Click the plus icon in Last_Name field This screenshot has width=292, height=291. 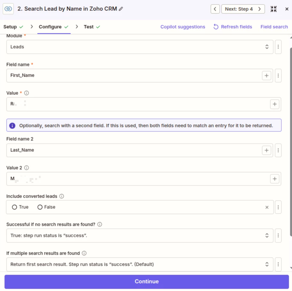point(266,150)
